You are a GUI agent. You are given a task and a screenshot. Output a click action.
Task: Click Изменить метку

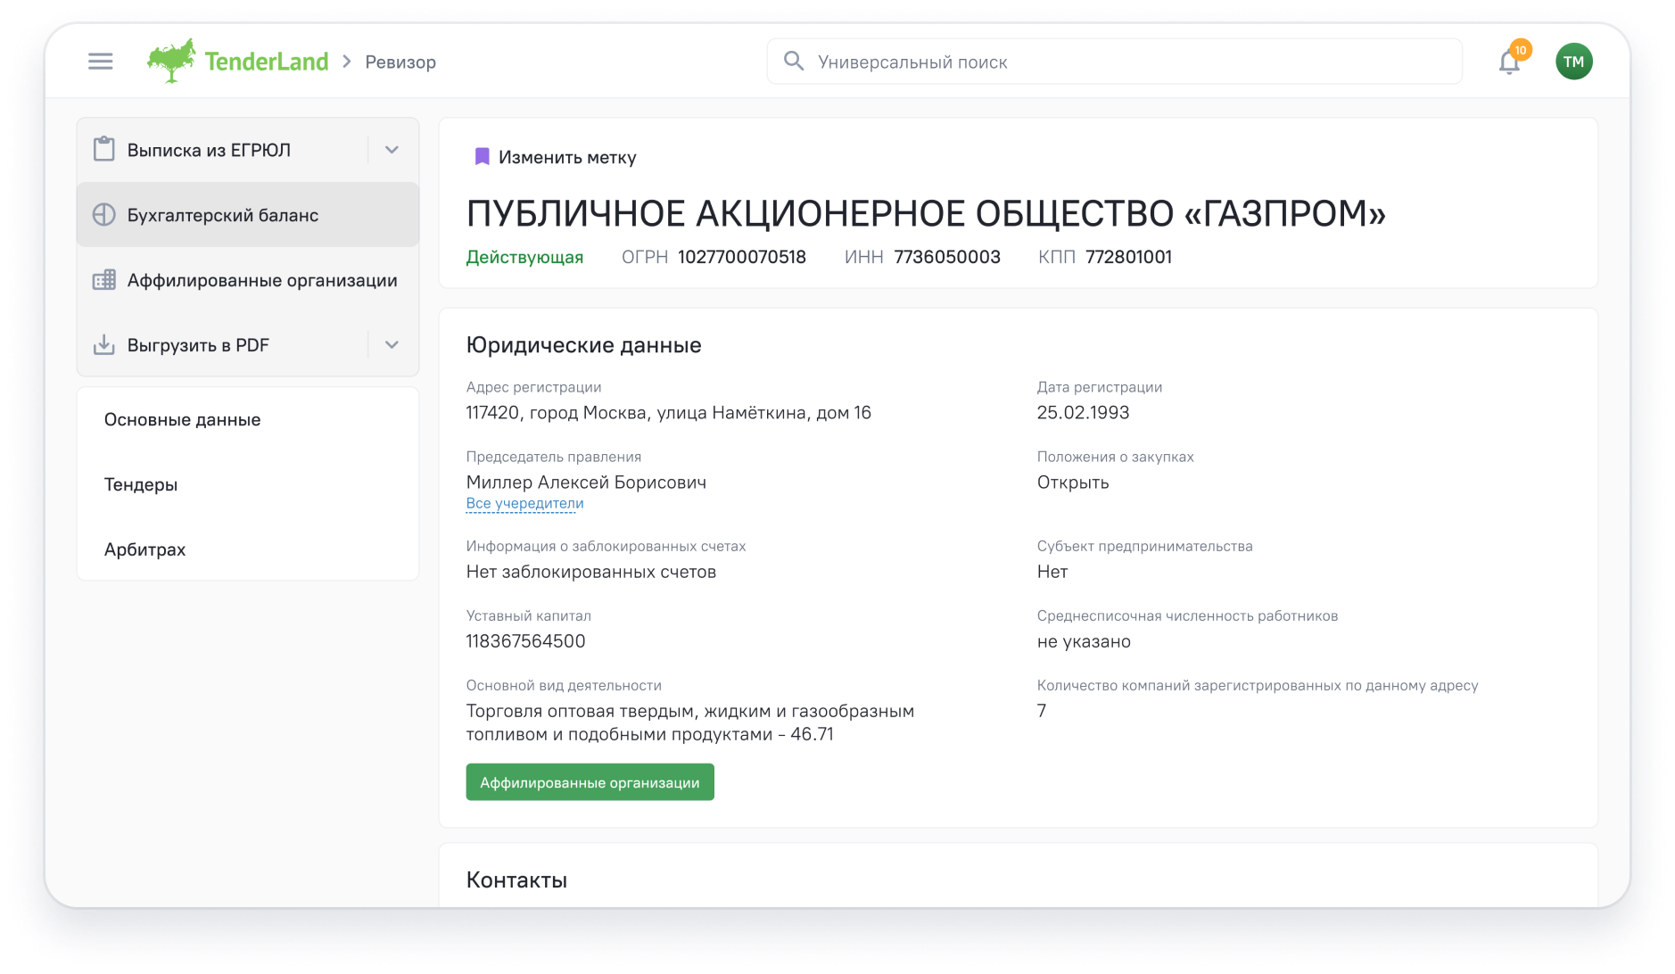coord(567,157)
